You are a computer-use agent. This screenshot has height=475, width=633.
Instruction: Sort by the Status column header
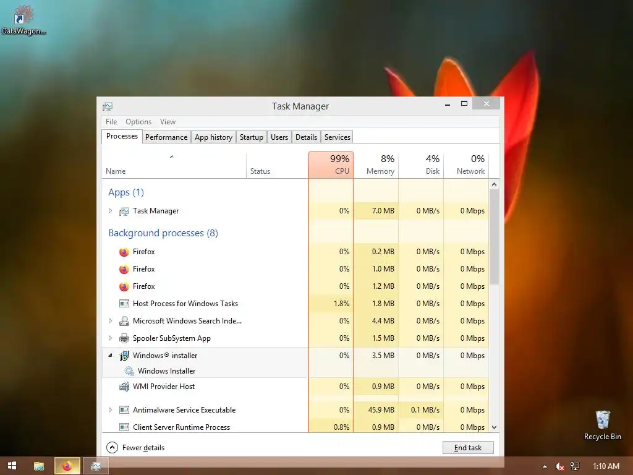point(278,165)
